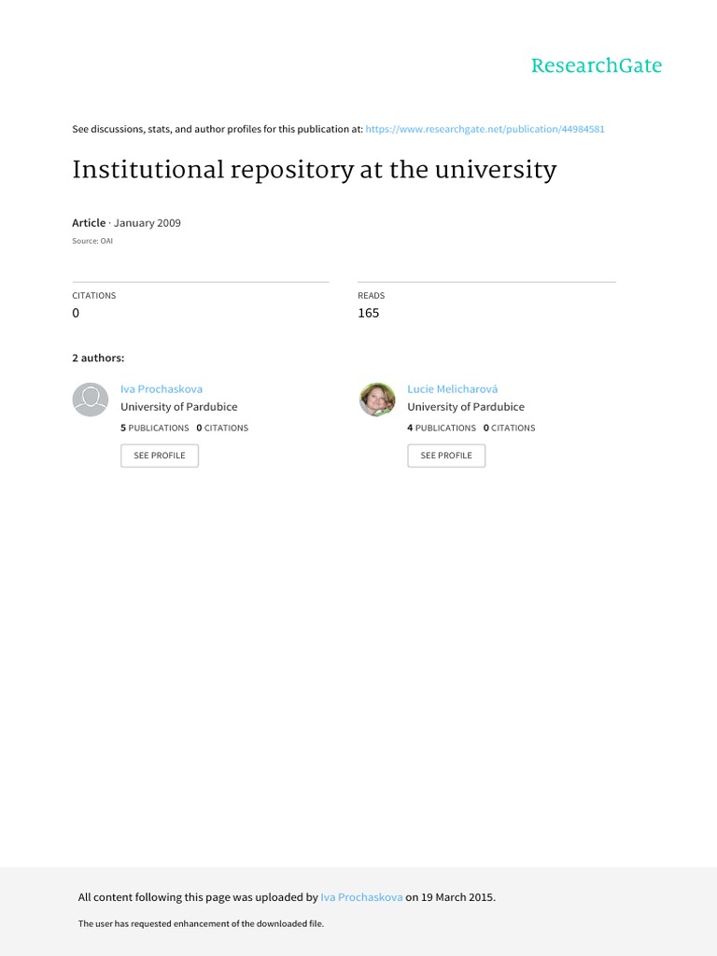Click the CITATIONS count 0 at top
The height and width of the screenshot is (956, 717).
click(x=77, y=314)
